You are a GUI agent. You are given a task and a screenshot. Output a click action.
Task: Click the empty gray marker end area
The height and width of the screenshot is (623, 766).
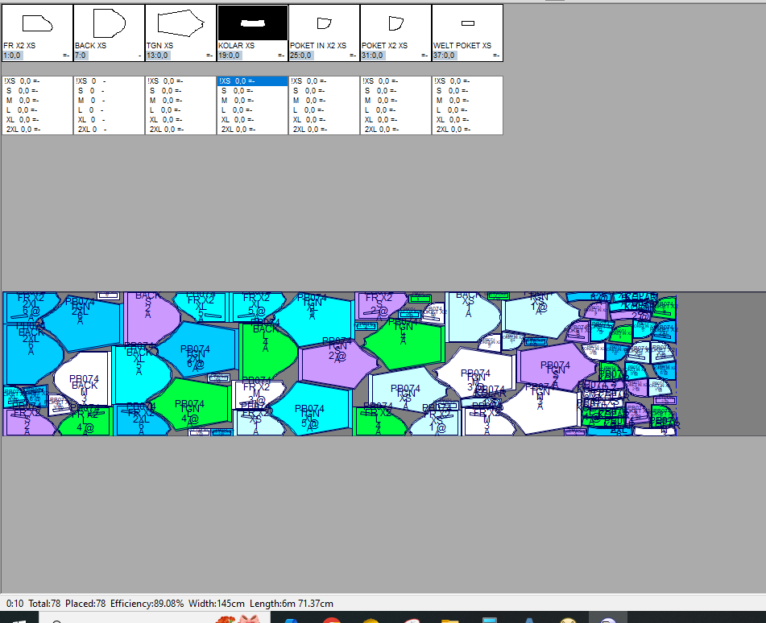(x=719, y=362)
